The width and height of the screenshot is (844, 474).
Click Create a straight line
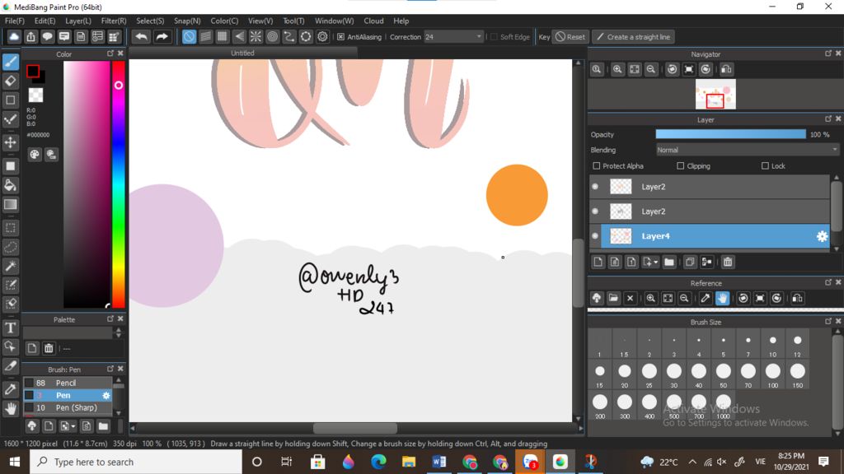pyautogui.click(x=634, y=36)
